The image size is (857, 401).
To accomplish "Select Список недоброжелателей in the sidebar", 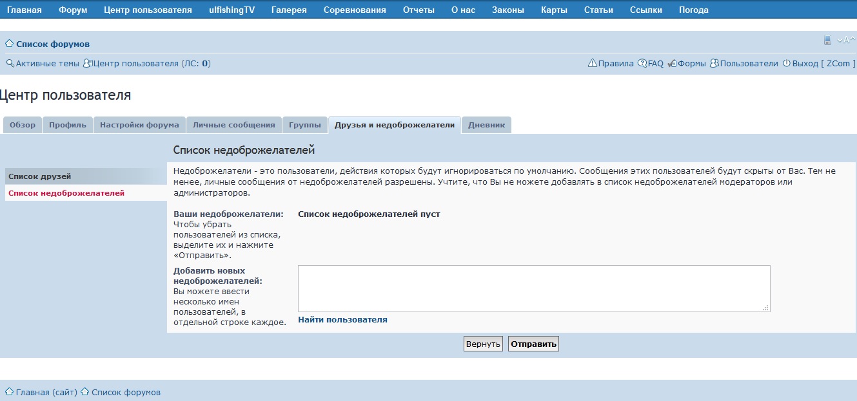I will coord(86,193).
